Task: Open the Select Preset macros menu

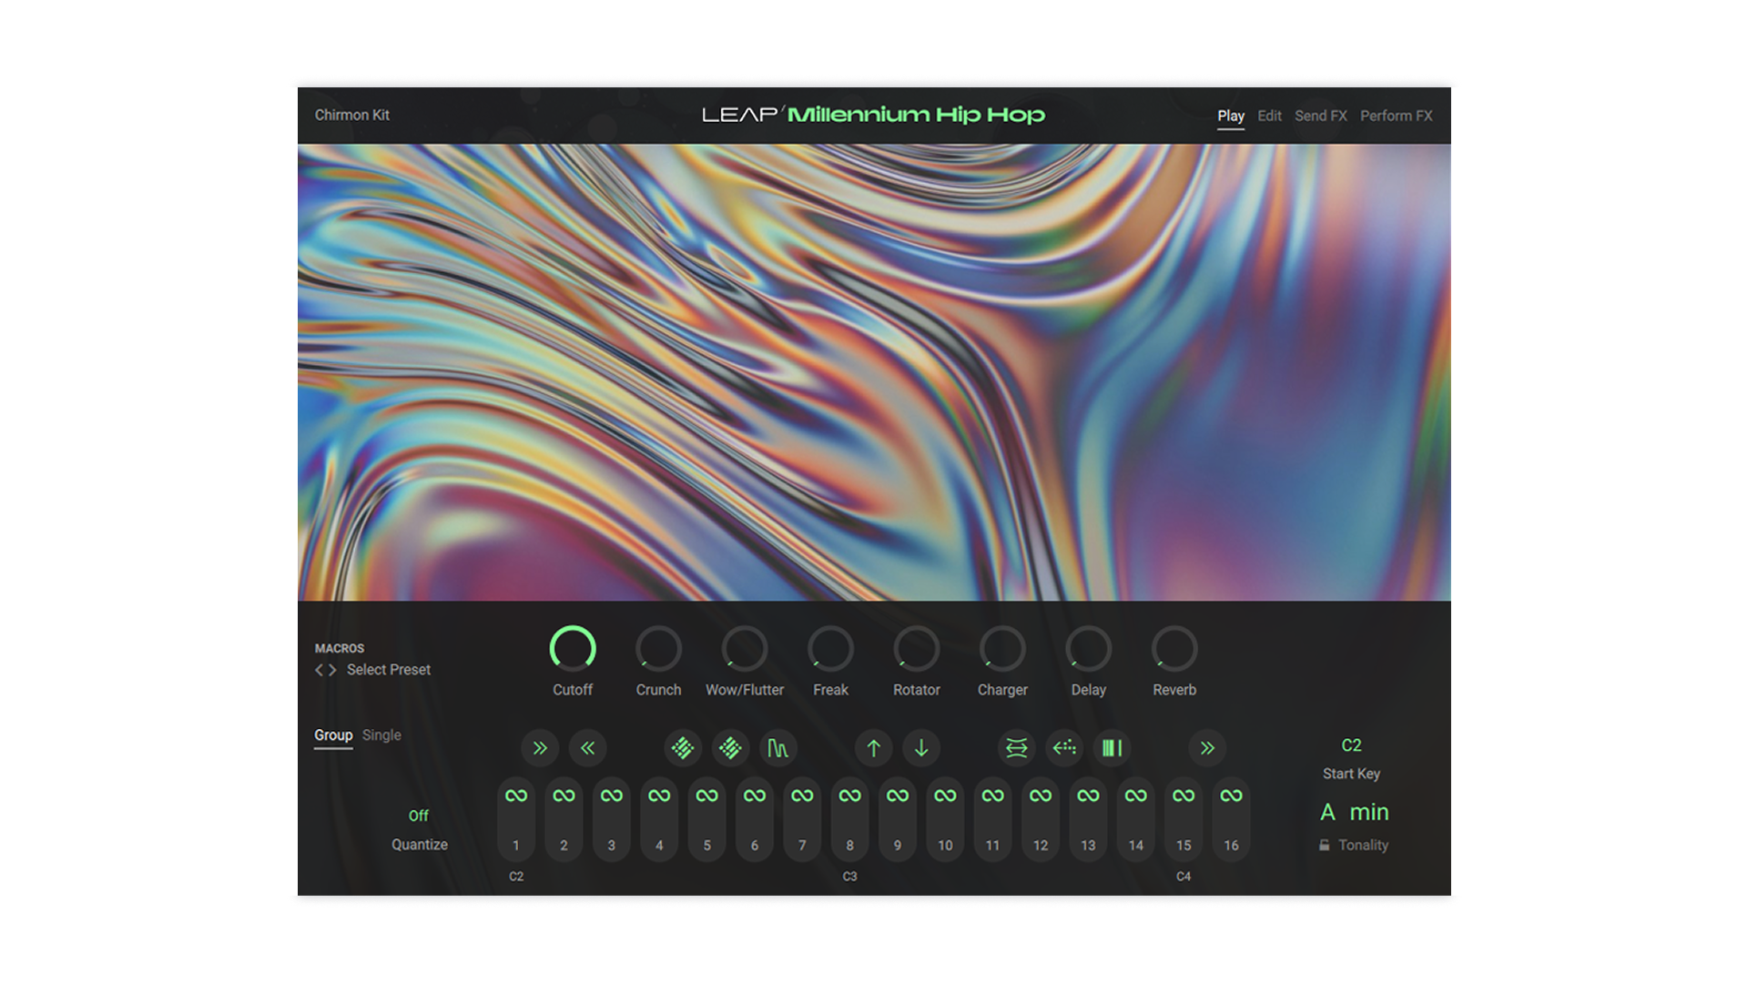Action: pyautogui.click(x=389, y=670)
